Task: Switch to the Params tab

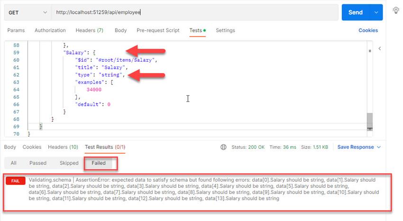Action: (16, 30)
